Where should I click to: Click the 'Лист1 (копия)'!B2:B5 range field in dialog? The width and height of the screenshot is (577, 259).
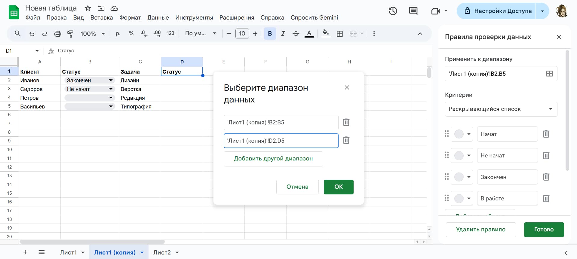[x=281, y=123]
